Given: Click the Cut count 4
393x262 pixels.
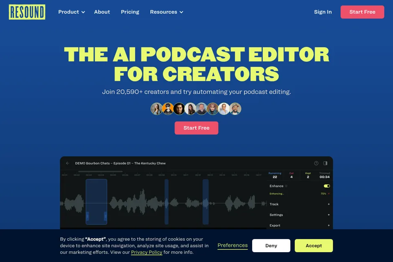Looking at the screenshot, I should (x=291, y=177).
